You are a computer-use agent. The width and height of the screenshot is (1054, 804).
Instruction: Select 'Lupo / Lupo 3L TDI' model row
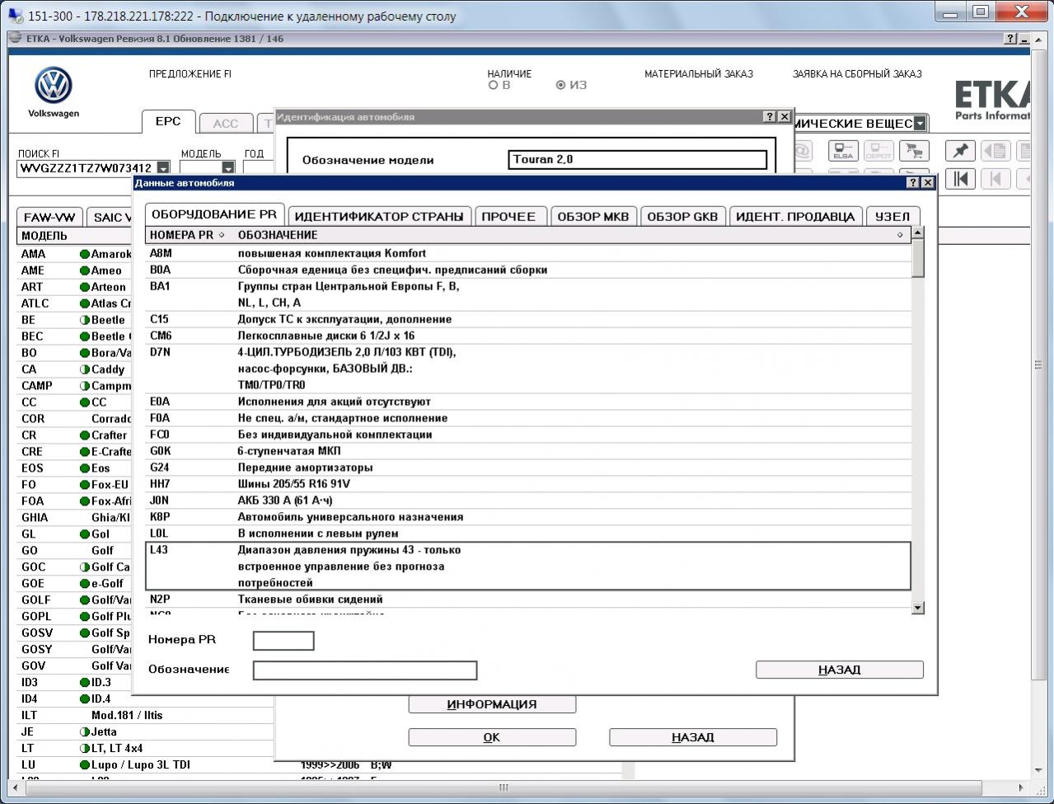point(141,764)
